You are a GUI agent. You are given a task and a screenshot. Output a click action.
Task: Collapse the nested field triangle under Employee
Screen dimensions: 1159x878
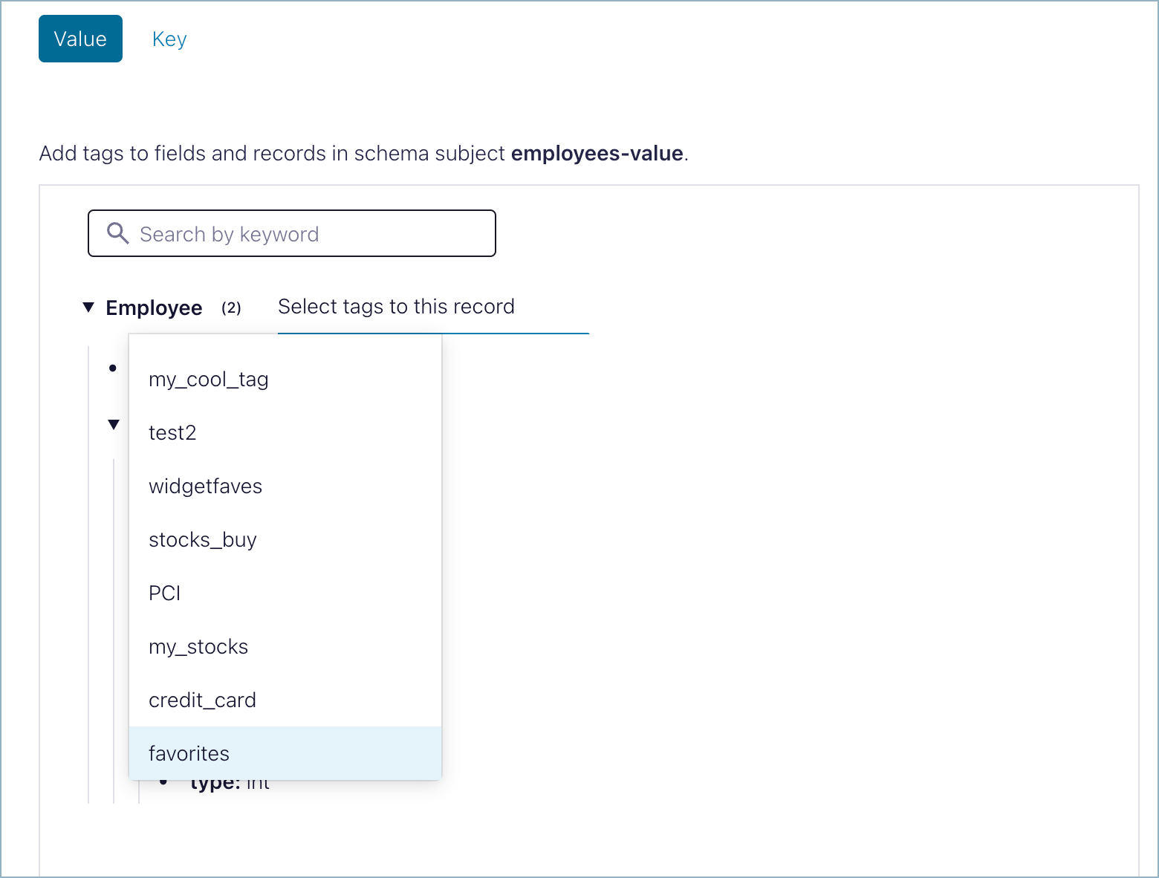tap(114, 424)
